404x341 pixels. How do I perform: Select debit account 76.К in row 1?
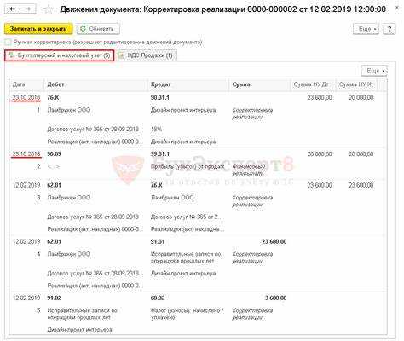[x=53, y=97]
